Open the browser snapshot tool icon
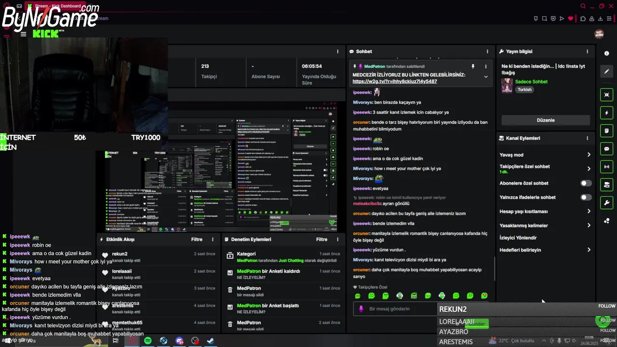617x347 pixels. pos(544,19)
